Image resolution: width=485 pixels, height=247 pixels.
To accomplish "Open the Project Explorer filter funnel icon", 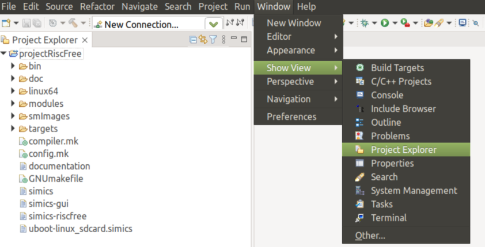I will point(213,40).
